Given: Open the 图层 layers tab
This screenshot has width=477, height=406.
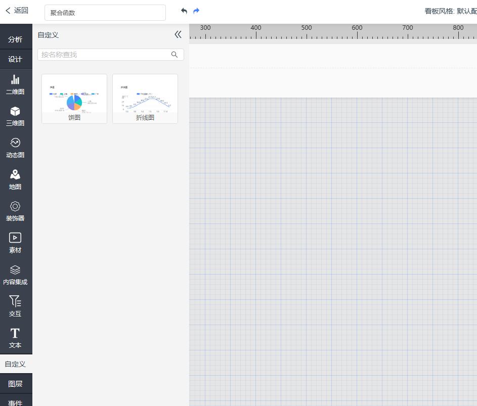Looking at the screenshot, I should (15, 384).
